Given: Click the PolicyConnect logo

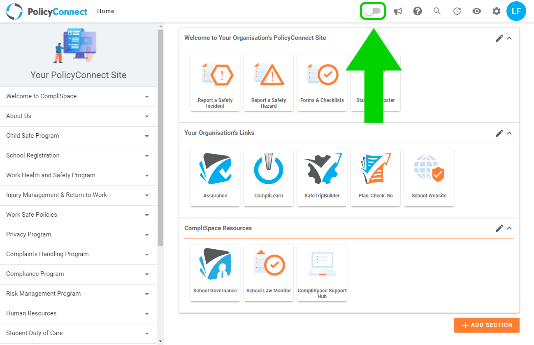Looking at the screenshot, I should [x=47, y=11].
